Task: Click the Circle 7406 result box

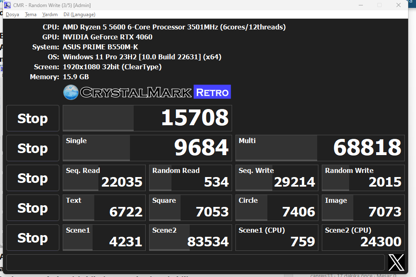Action: point(277,208)
